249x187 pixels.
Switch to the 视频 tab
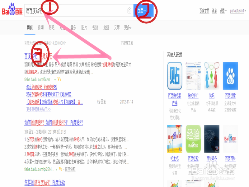coord(95,27)
